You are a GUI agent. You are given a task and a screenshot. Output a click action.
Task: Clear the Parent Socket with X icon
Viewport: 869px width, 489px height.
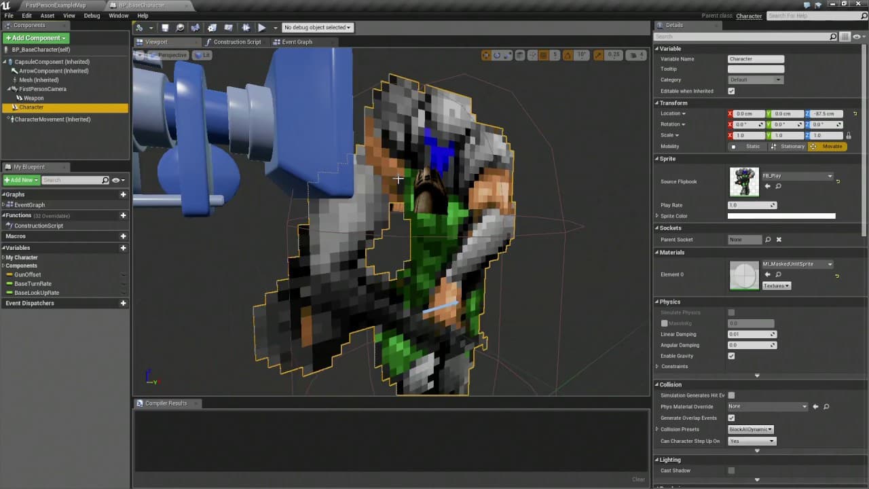[779, 240]
